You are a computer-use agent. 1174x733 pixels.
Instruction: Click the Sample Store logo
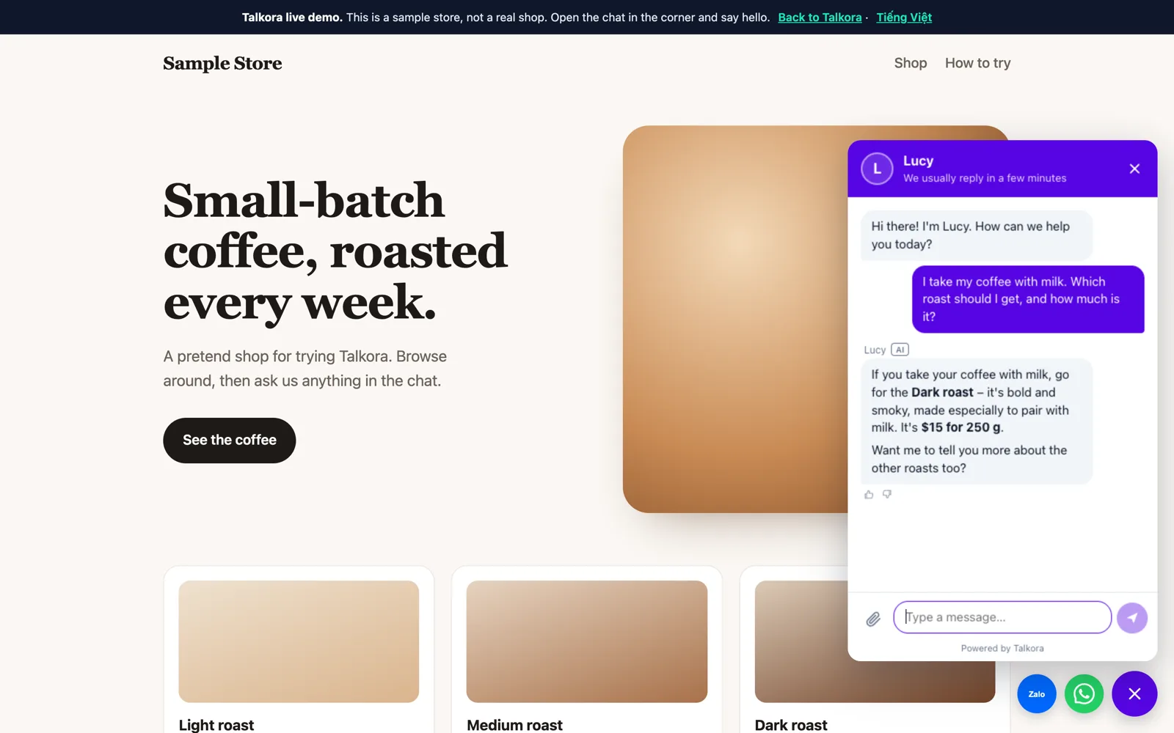[x=222, y=63]
